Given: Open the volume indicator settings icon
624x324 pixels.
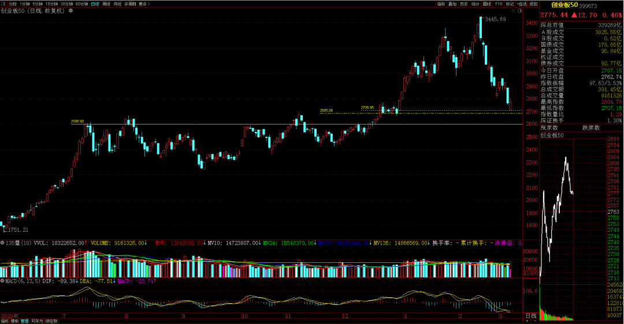Looking at the screenshot, I should click(2, 243).
